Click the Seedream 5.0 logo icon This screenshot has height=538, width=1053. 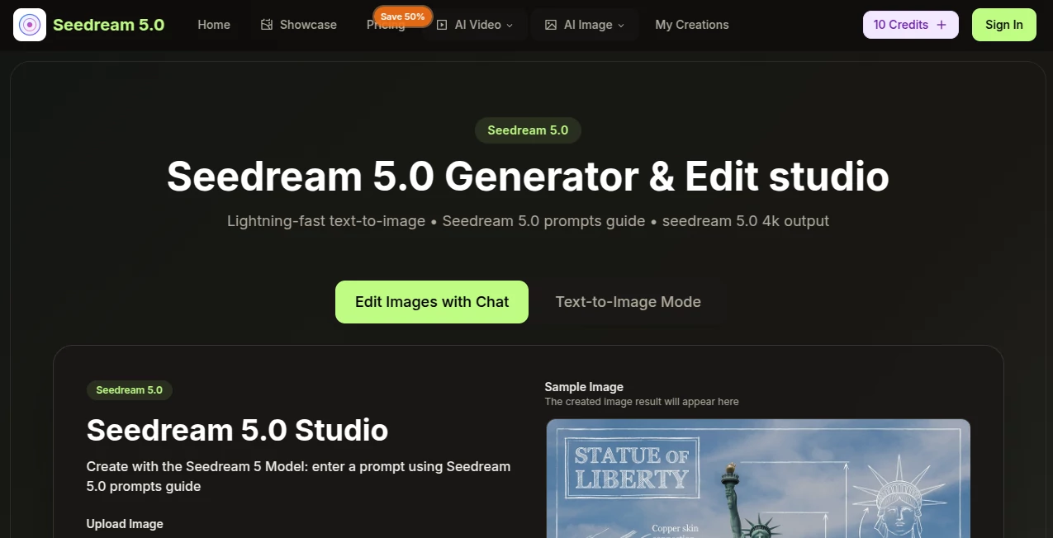pos(29,25)
